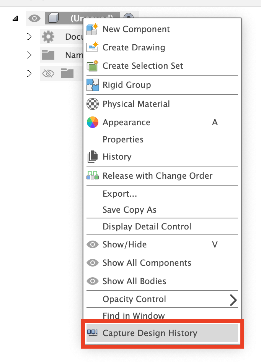Toggle visibility eye of the root component
Viewport: 261px width, 362px height.
click(x=34, y=18)
